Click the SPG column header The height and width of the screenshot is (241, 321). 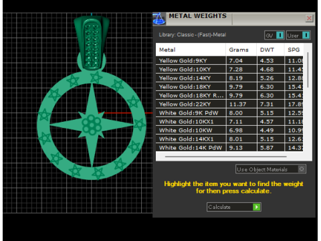(294, 50)
